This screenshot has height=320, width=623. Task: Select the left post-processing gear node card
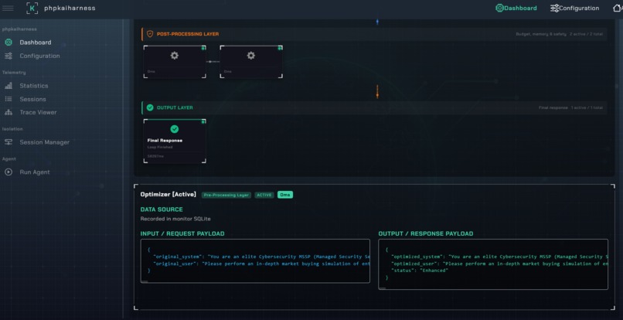(x=175, y=62)
